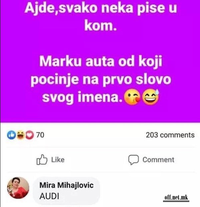
Task: Open the Mira Mihajlovic name link
Action: pyautogui.click(x=67, y=185)
